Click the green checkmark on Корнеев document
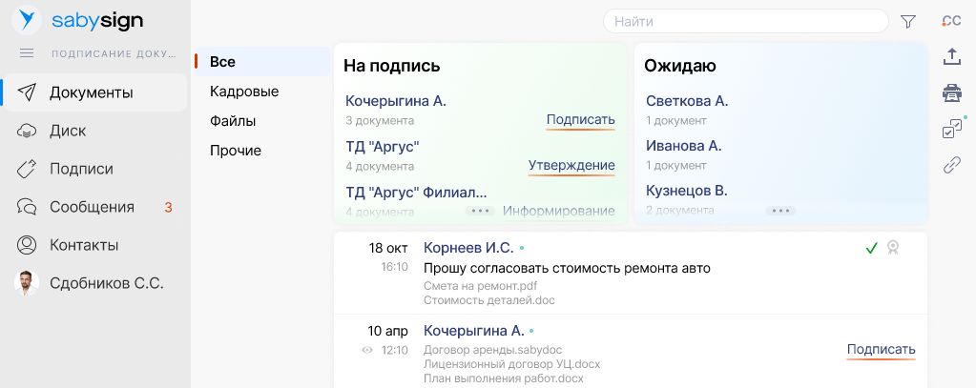 click(871, 248)
